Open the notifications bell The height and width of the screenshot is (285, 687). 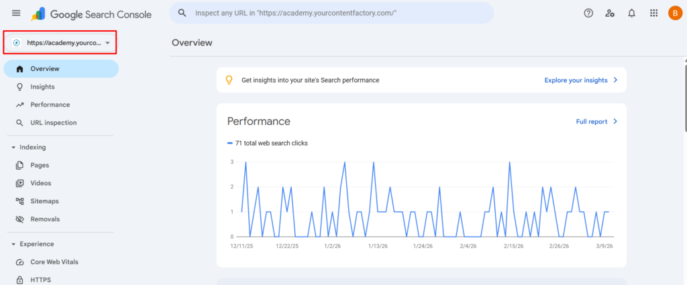(x=631, y=13)
